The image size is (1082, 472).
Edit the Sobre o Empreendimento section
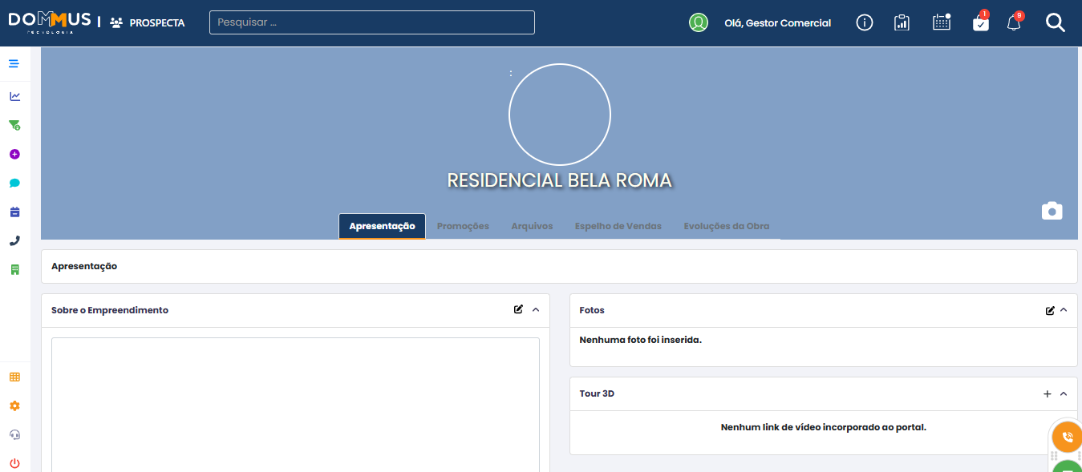(x=518, y=310)
